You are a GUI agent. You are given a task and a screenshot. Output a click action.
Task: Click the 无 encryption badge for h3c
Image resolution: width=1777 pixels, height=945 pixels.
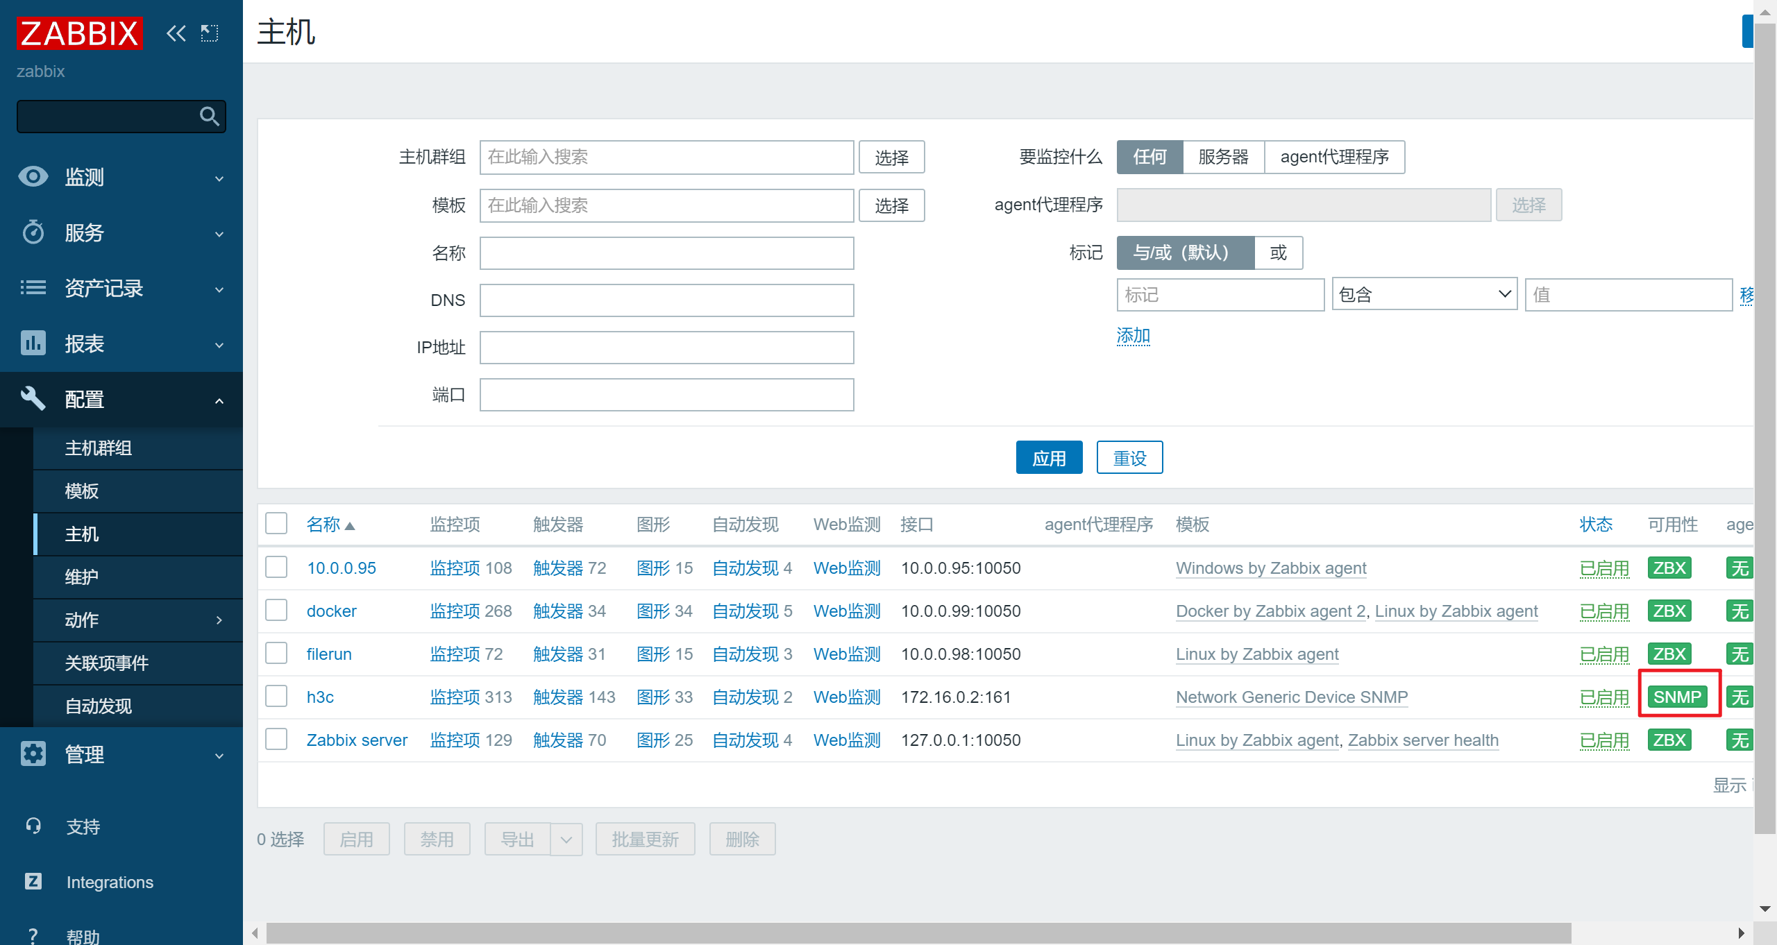[1740, 697]
